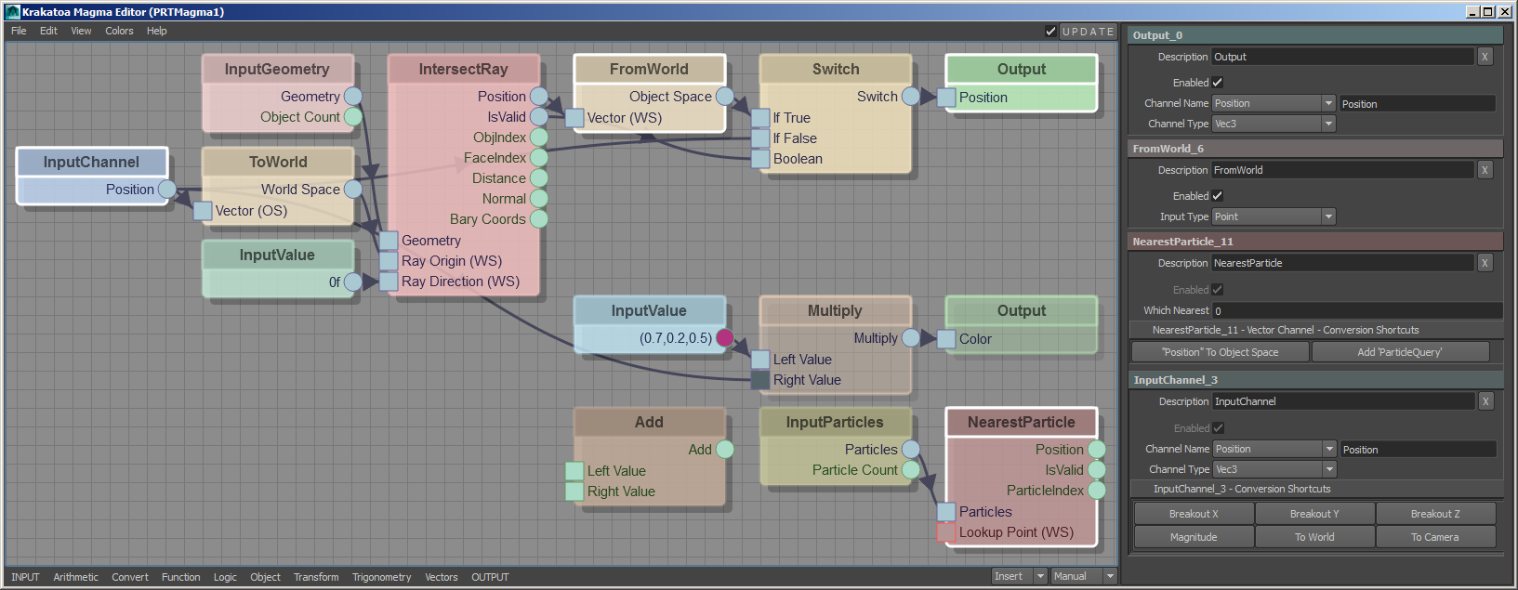Click X button beside Output_0 Description

(1485, 57)
